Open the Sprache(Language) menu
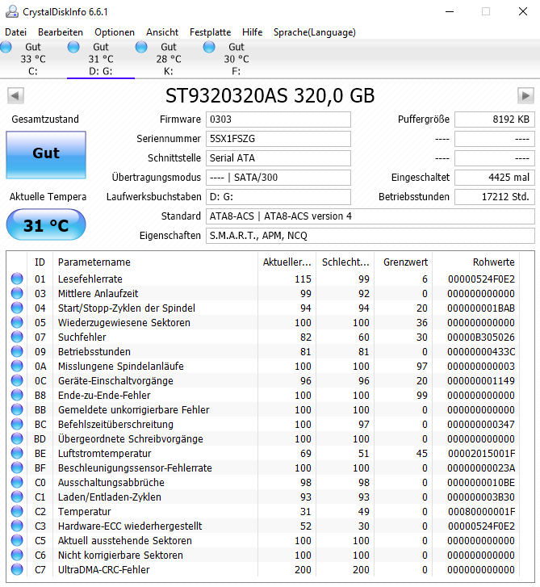 pos(314,32)
